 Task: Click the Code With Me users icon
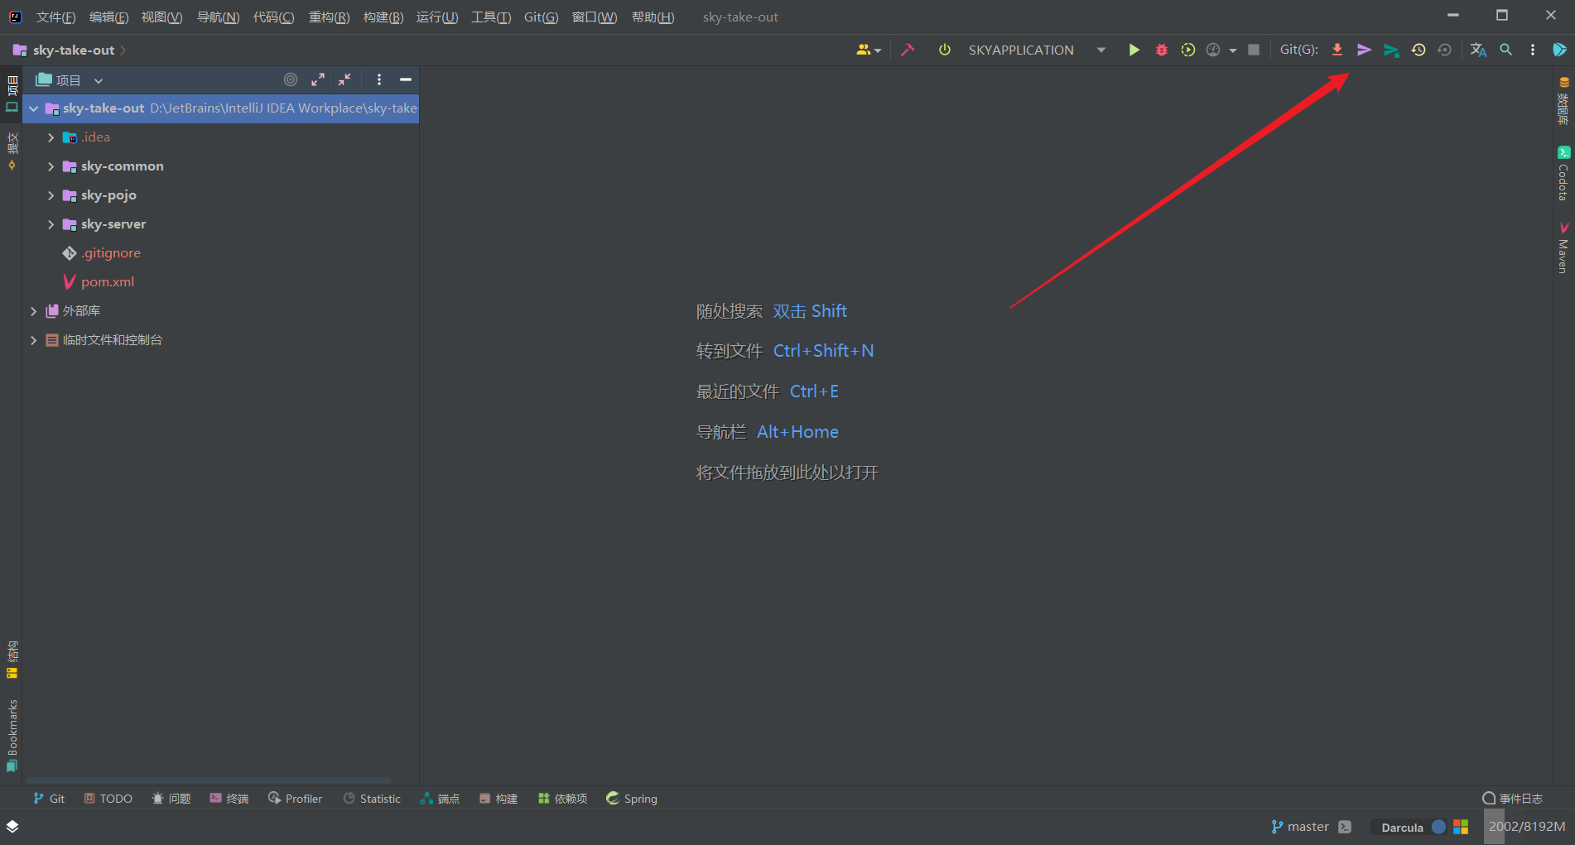868,50
